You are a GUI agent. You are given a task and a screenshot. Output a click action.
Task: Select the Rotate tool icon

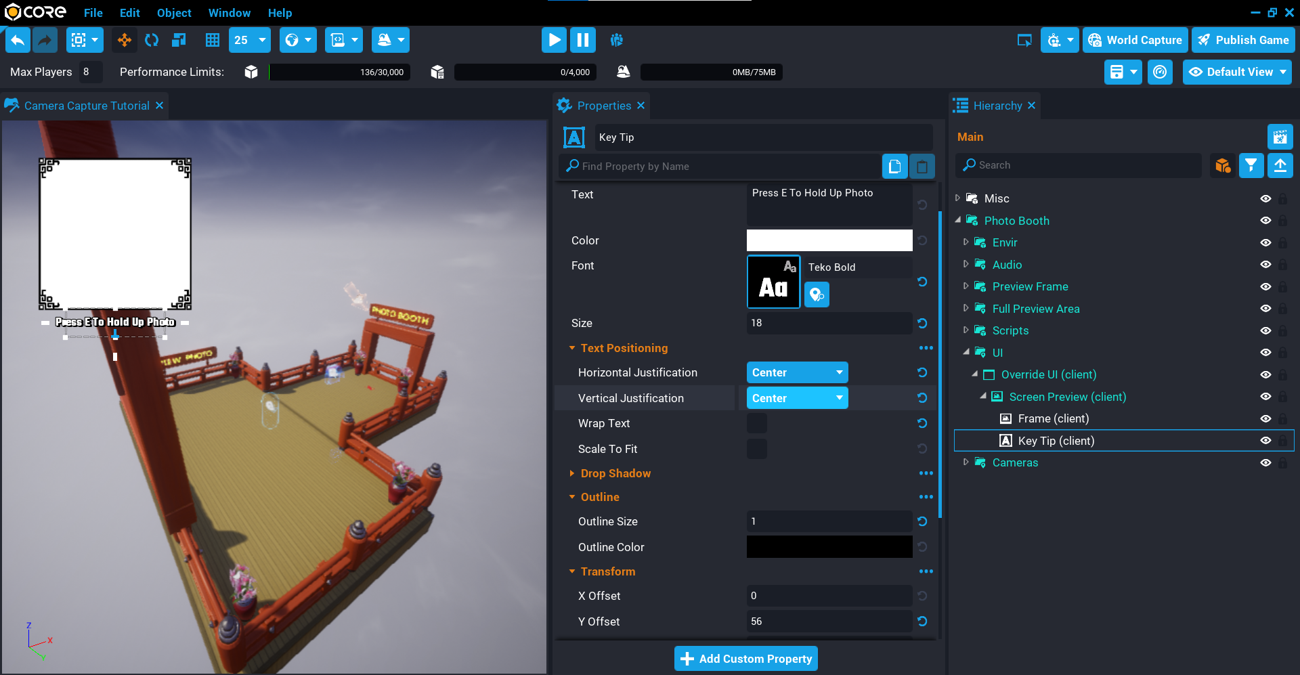pyautogui.click(x=152, y=40)
